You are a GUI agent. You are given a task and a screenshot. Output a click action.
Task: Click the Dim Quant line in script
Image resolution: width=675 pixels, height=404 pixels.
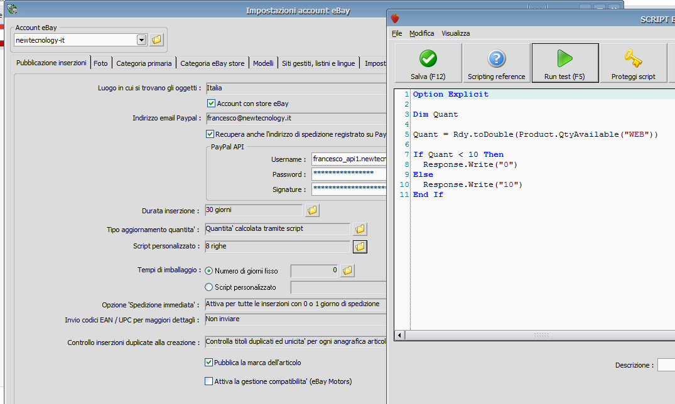pyautogui.click(x=435, y=114)
